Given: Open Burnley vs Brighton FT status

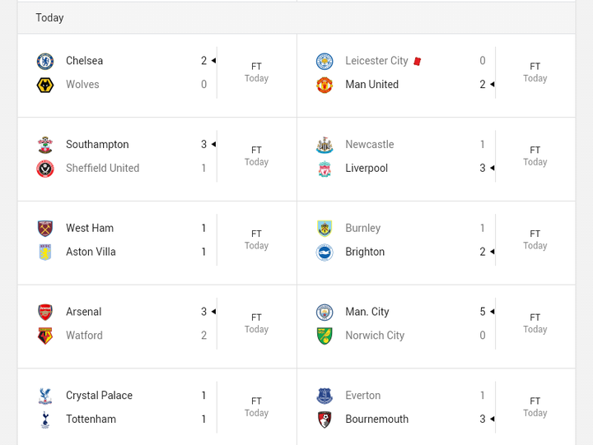Looking at the screenshot, I should pos(535,239).
